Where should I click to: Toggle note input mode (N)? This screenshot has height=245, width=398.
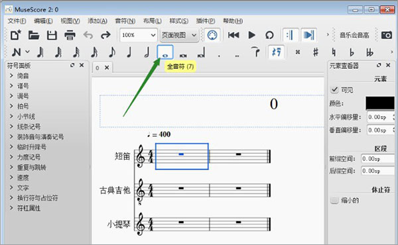tap(17, 52)
